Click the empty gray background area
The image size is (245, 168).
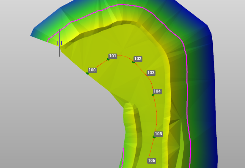coord(41,110)
